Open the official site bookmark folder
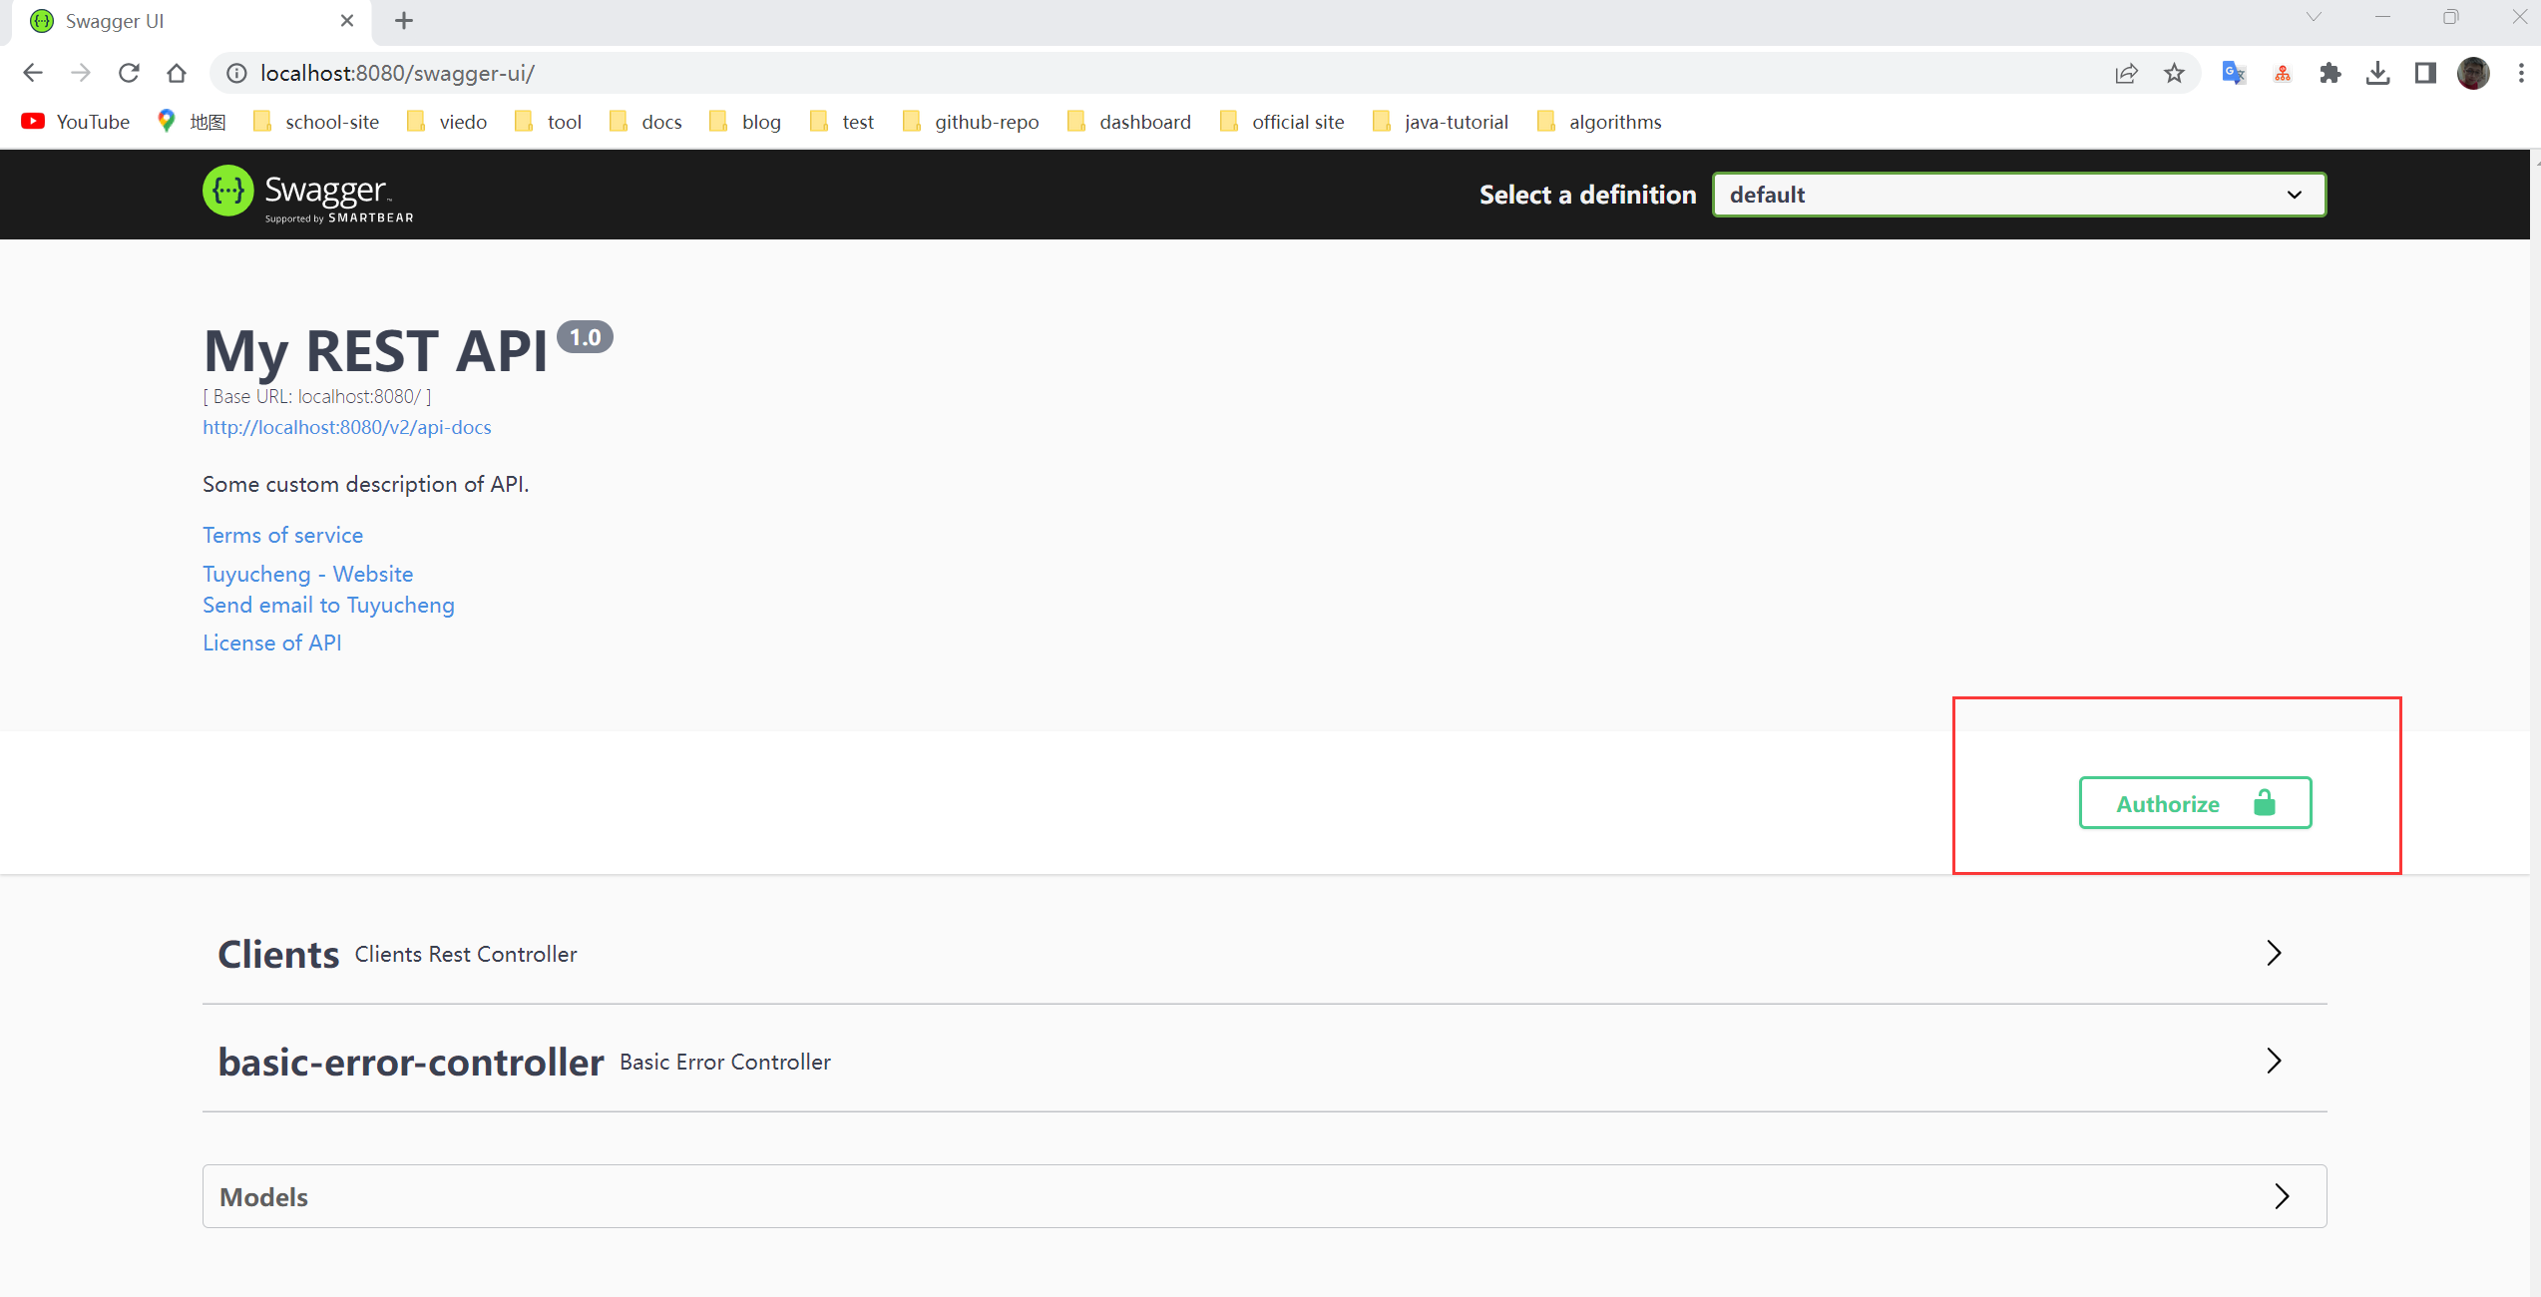The width and height of the screenshot is (2541, 1297). [x=1282, y=122]
